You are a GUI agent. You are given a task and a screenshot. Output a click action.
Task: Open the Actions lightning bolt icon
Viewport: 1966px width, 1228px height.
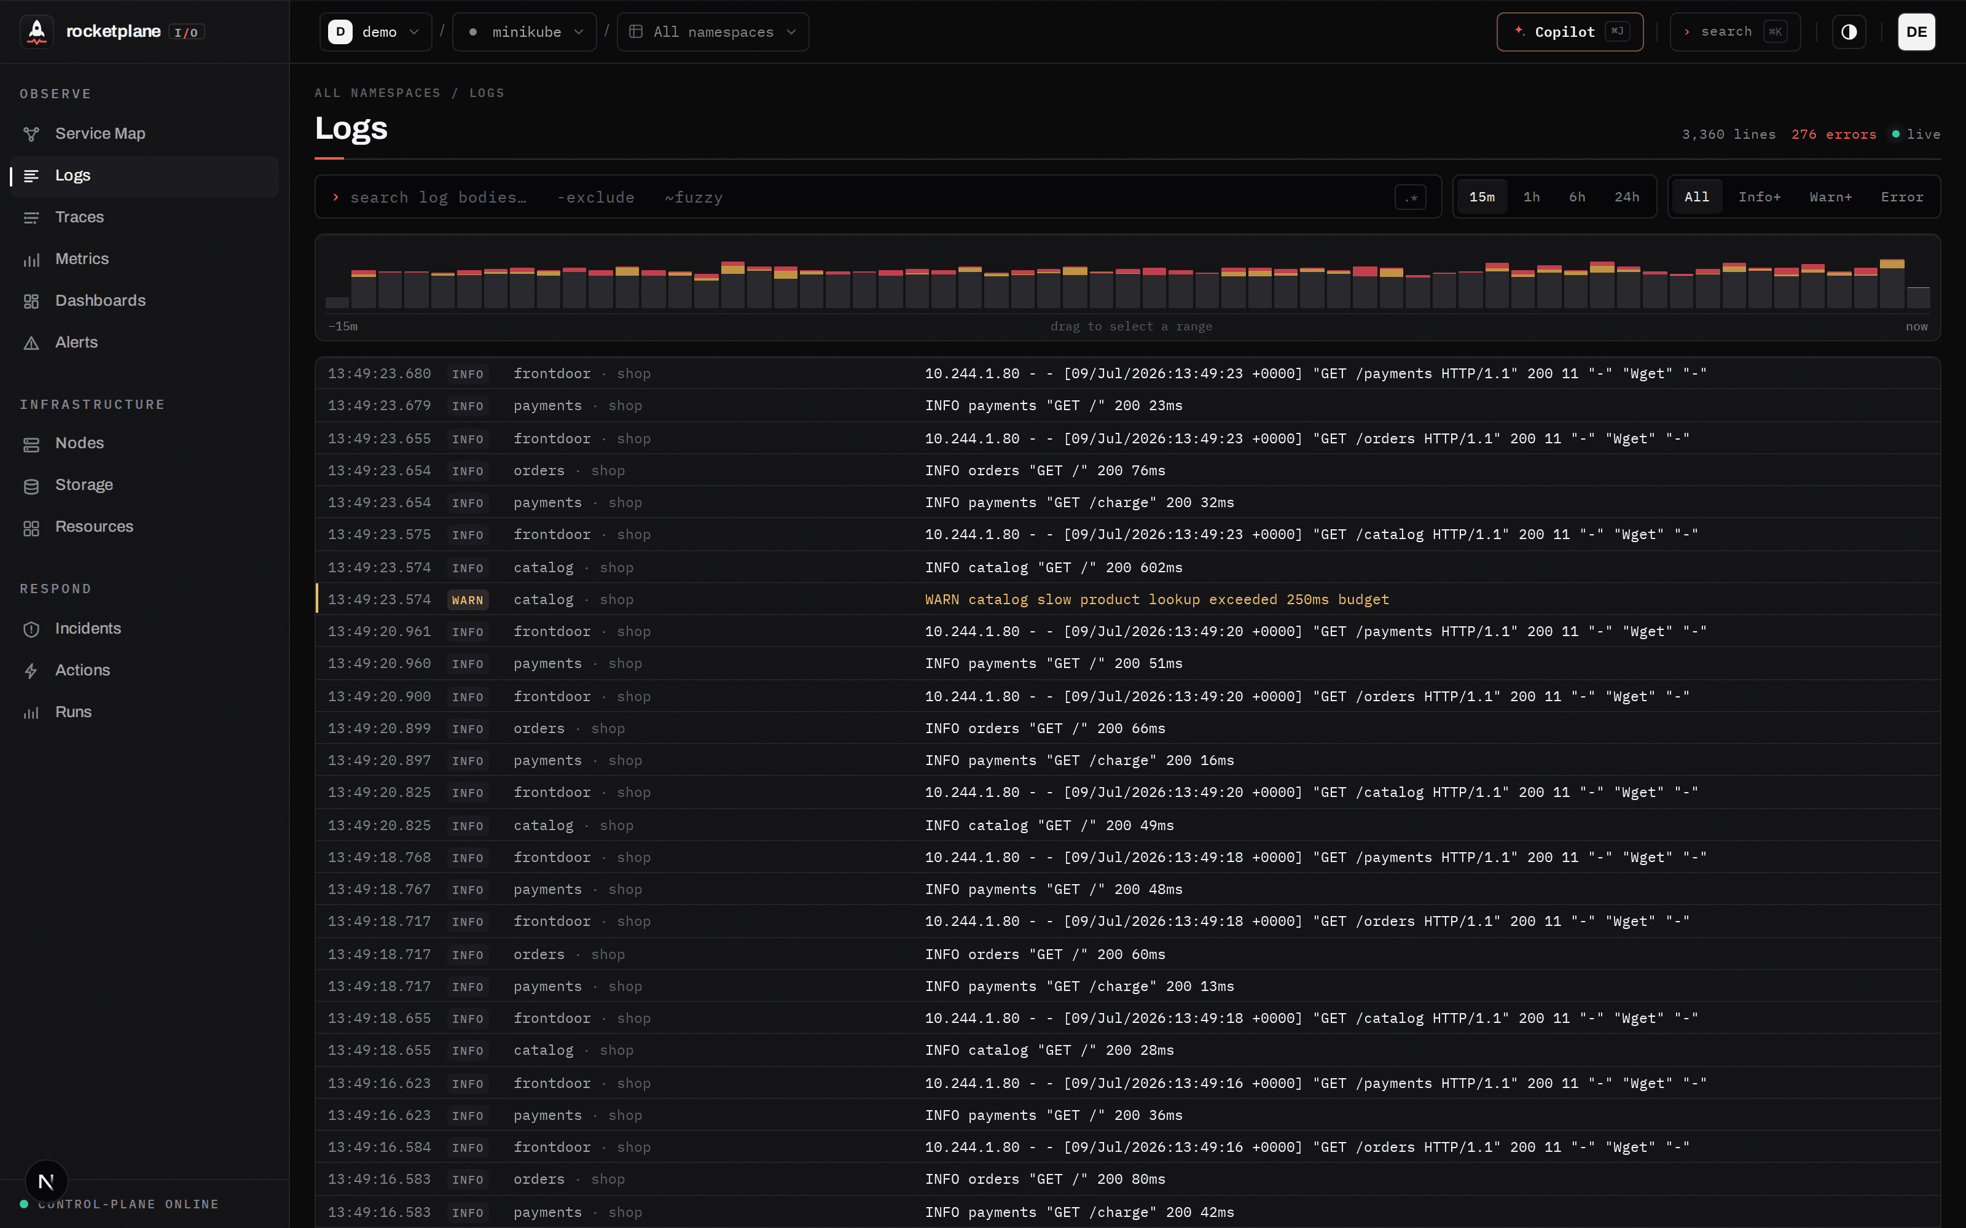(32, 671)
